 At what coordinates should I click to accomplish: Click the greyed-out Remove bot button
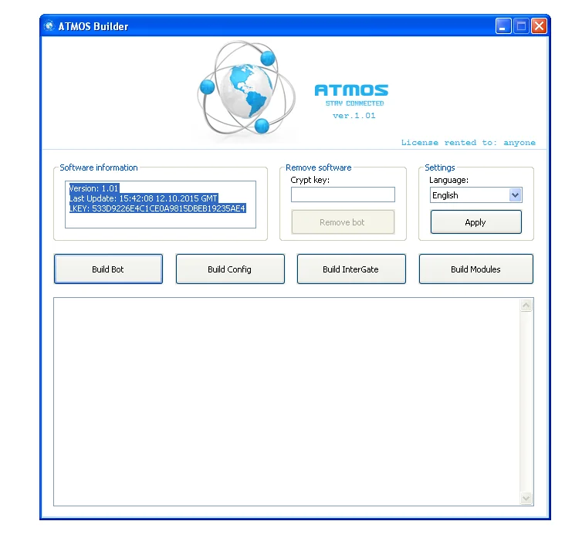tap(342, 222)
